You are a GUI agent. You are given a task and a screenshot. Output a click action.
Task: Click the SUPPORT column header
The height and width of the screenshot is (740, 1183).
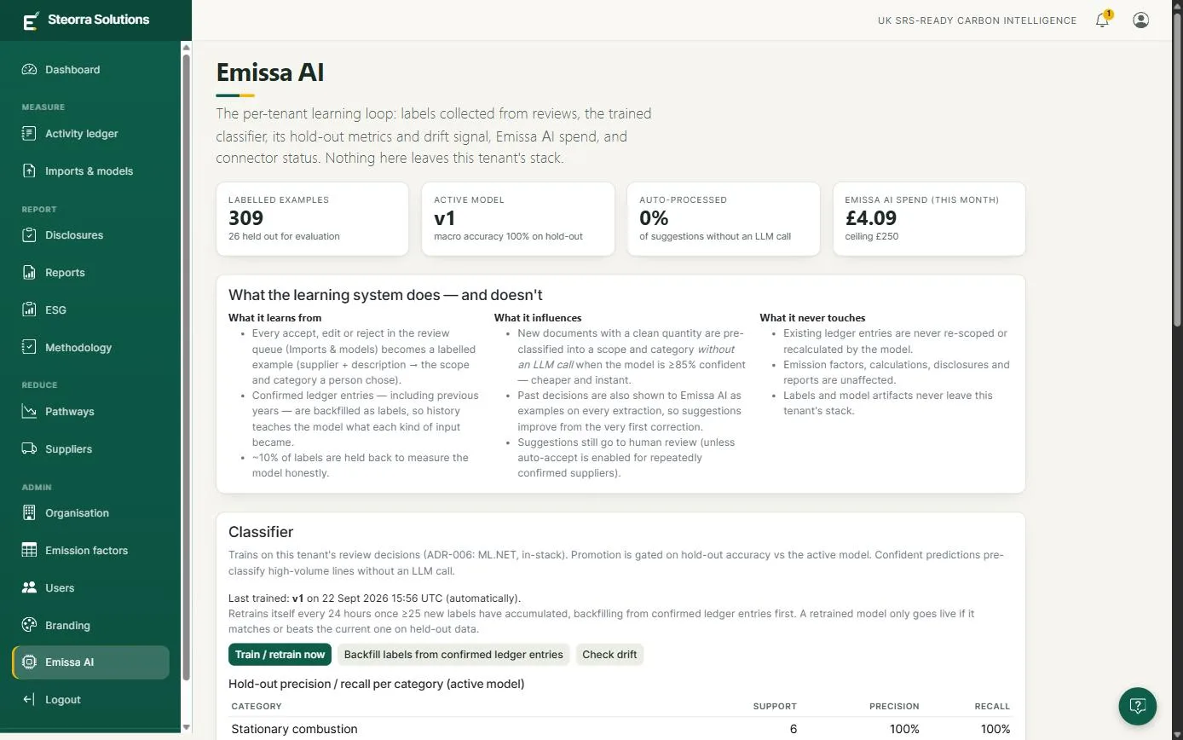[x=775, y=707]
